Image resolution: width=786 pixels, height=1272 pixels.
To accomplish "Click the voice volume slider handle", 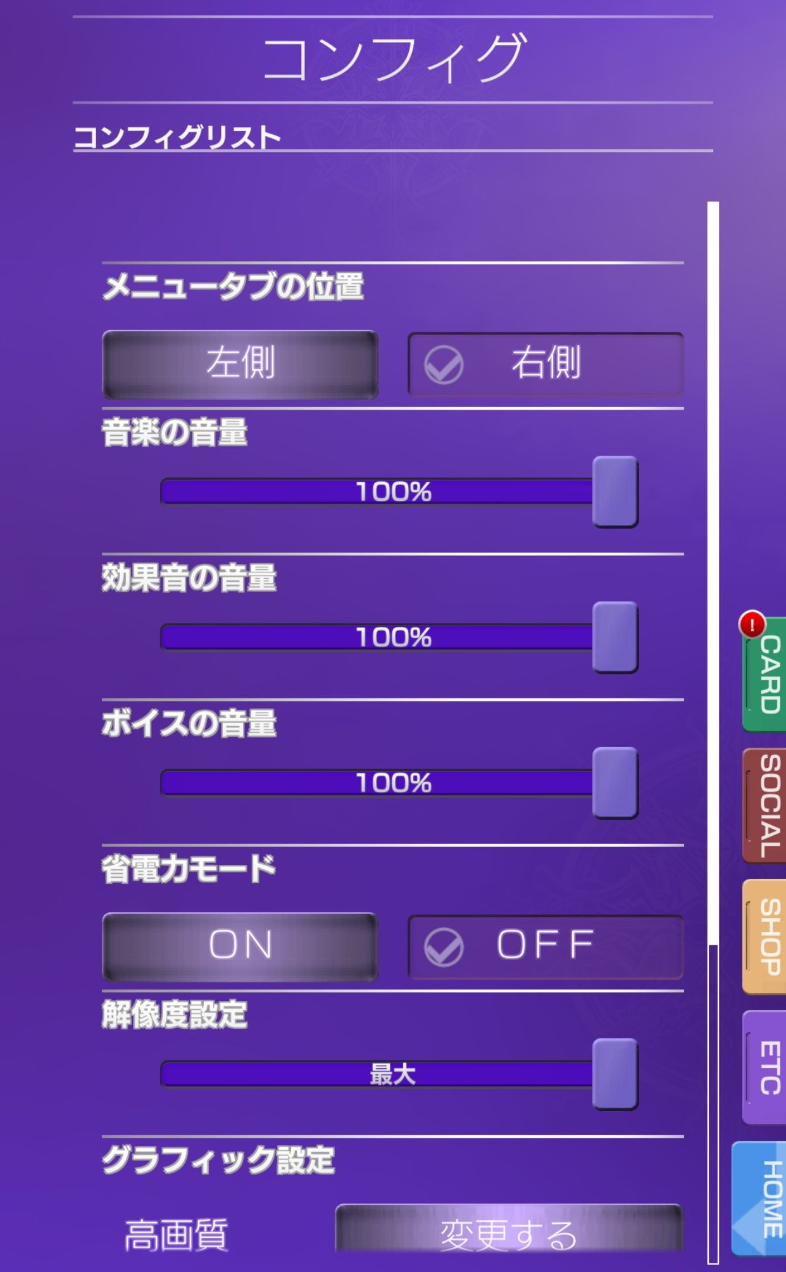I will (614, 783).
